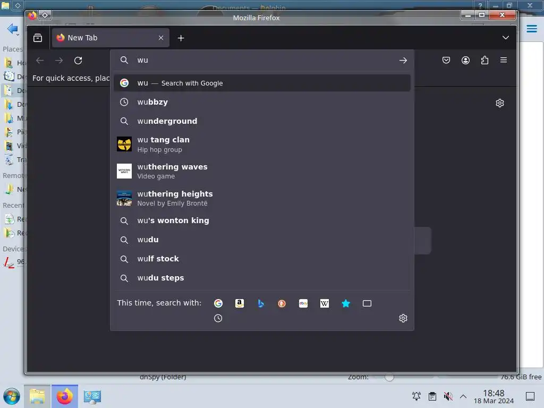Expand the list all tabs chevron

pos(506,38)
